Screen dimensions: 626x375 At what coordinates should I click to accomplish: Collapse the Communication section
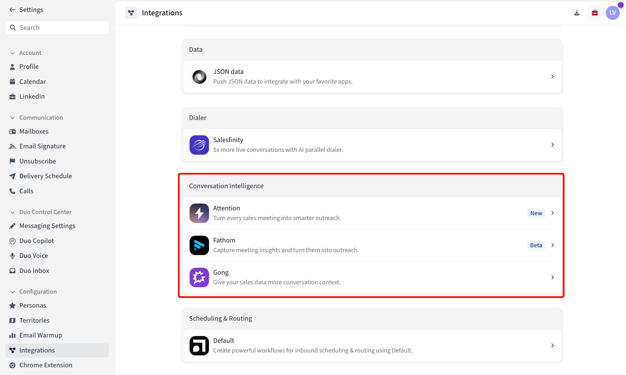[x=13, y=118]
